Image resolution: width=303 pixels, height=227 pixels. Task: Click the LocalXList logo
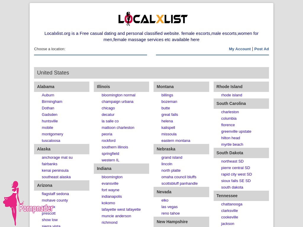(153, 19)
